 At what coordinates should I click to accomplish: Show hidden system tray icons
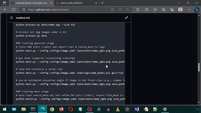[x=198, y=109]
